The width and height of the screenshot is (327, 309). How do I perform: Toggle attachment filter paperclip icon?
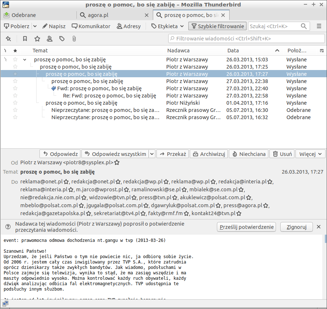[x=74, y=39]
